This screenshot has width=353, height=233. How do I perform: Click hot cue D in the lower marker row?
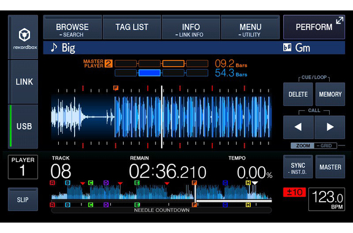[x=106, y=205]
